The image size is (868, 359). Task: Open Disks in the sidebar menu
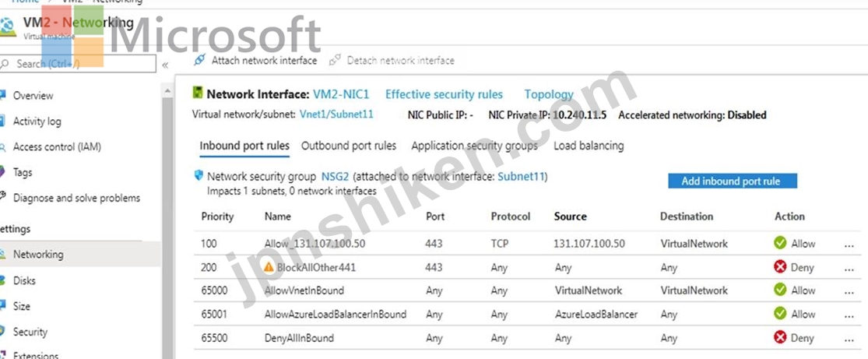[x=24, y=280]
